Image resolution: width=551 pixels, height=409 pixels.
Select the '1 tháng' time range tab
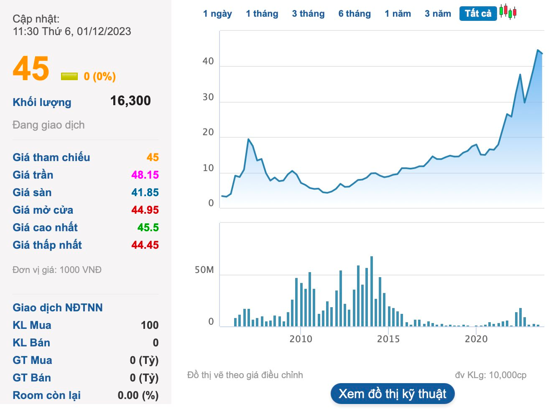point(262,14)
